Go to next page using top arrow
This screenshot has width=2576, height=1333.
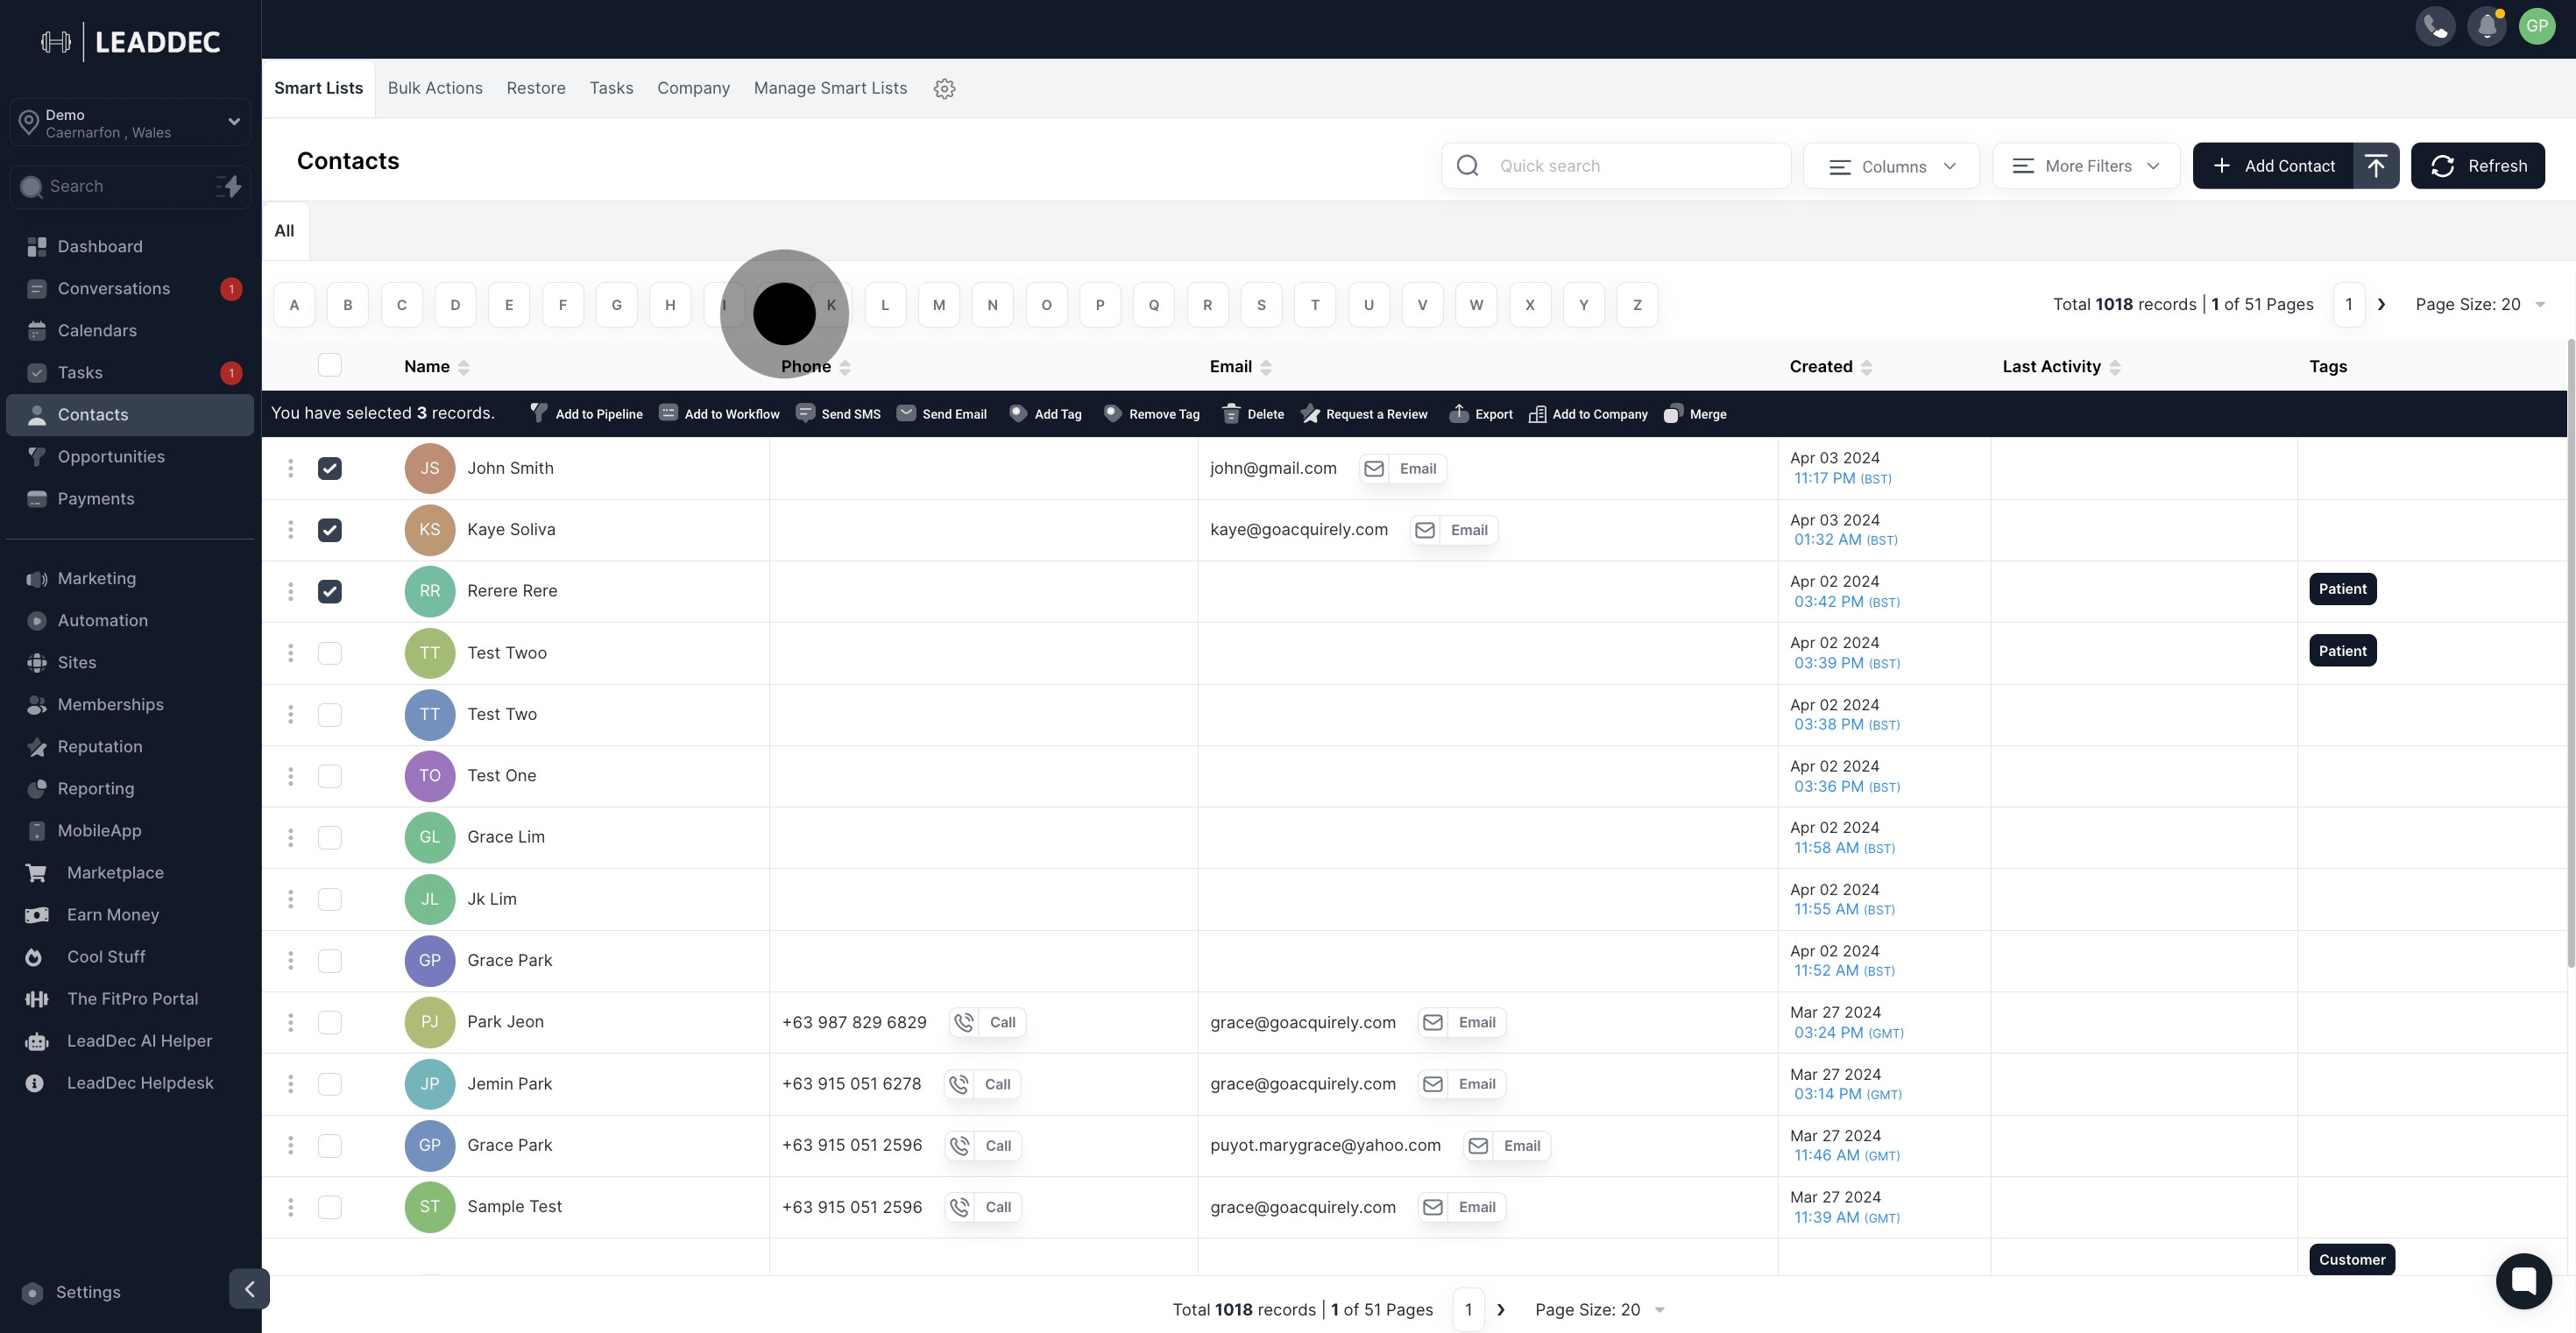point(2382,305)
